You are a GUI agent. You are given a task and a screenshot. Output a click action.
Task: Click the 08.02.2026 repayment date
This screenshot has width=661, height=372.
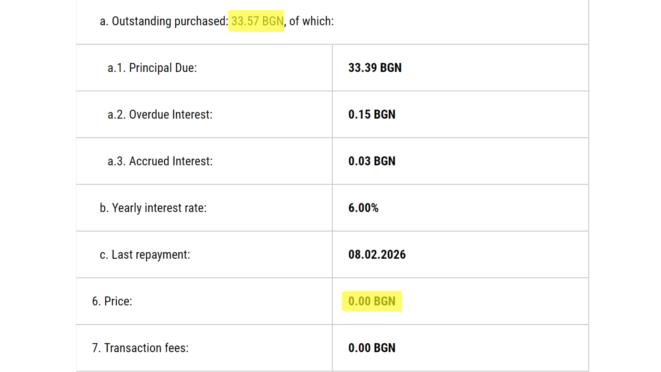[377, 255]
